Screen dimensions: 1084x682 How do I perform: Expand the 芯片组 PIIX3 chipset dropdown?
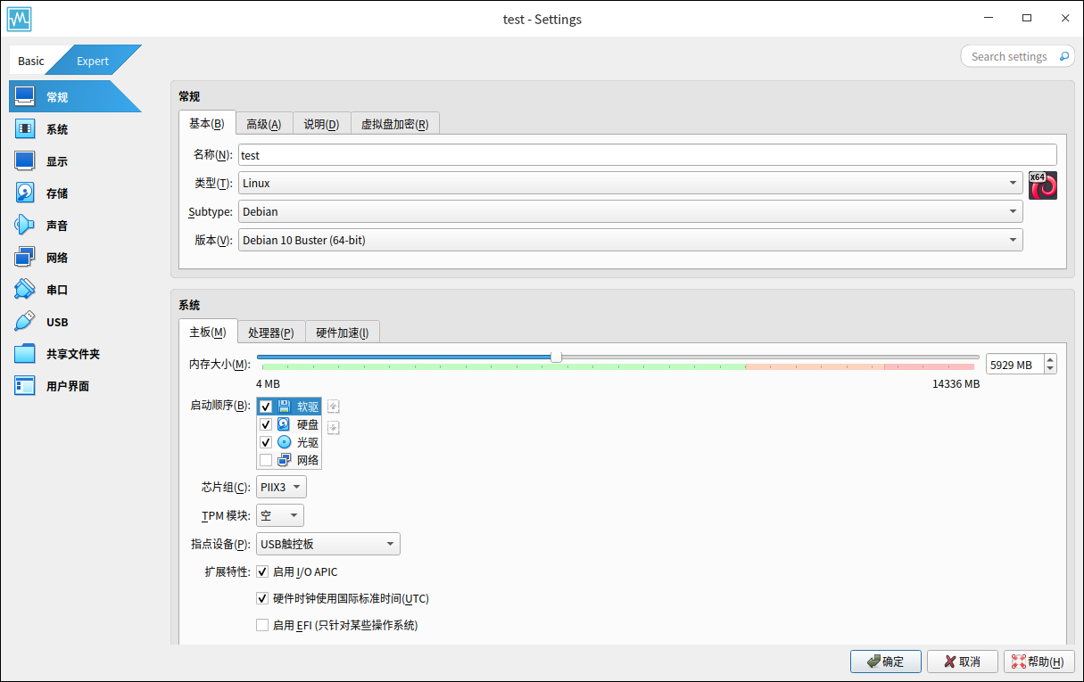[281, 487]
